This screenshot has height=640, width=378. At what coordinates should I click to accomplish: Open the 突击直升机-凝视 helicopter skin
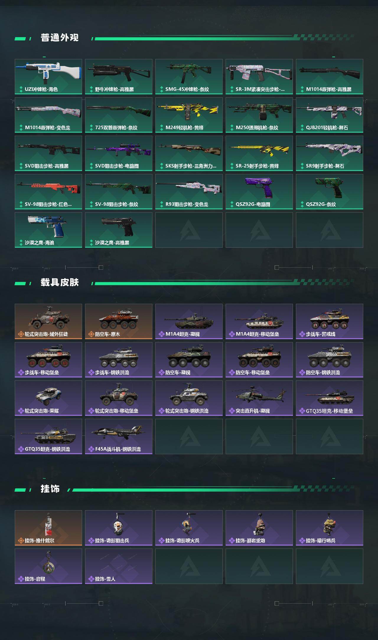[x=259, y=398]
